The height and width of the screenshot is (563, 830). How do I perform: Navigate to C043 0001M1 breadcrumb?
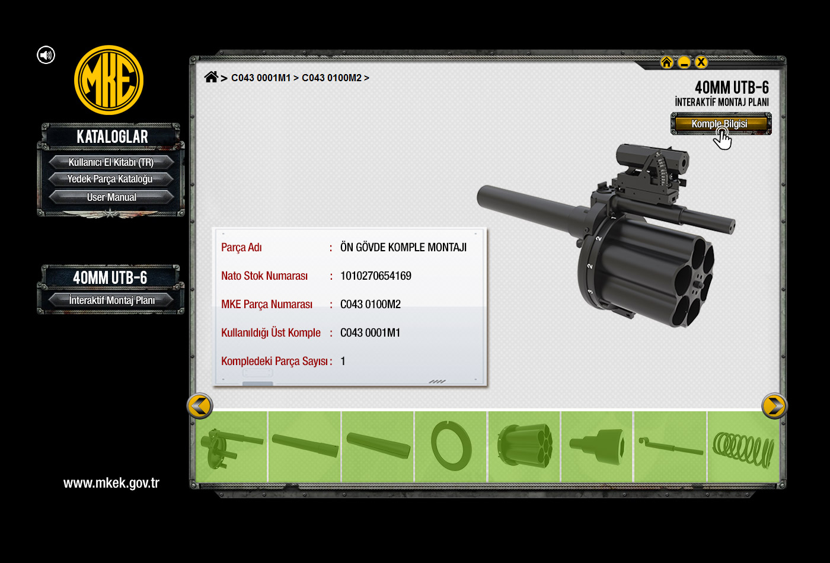[x=261, y=78]
